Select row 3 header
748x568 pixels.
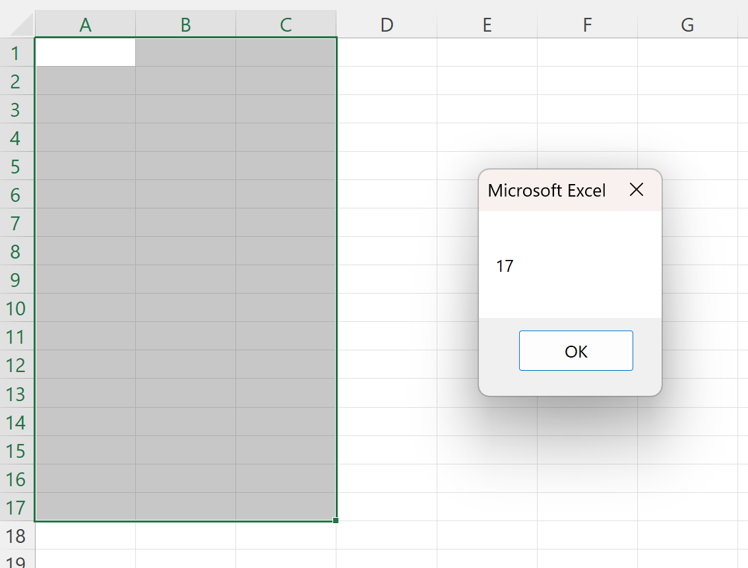click(17, 110)
